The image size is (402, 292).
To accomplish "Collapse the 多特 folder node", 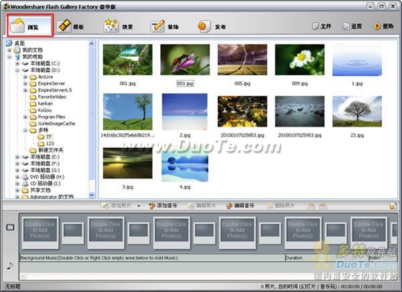I will 25,130.
